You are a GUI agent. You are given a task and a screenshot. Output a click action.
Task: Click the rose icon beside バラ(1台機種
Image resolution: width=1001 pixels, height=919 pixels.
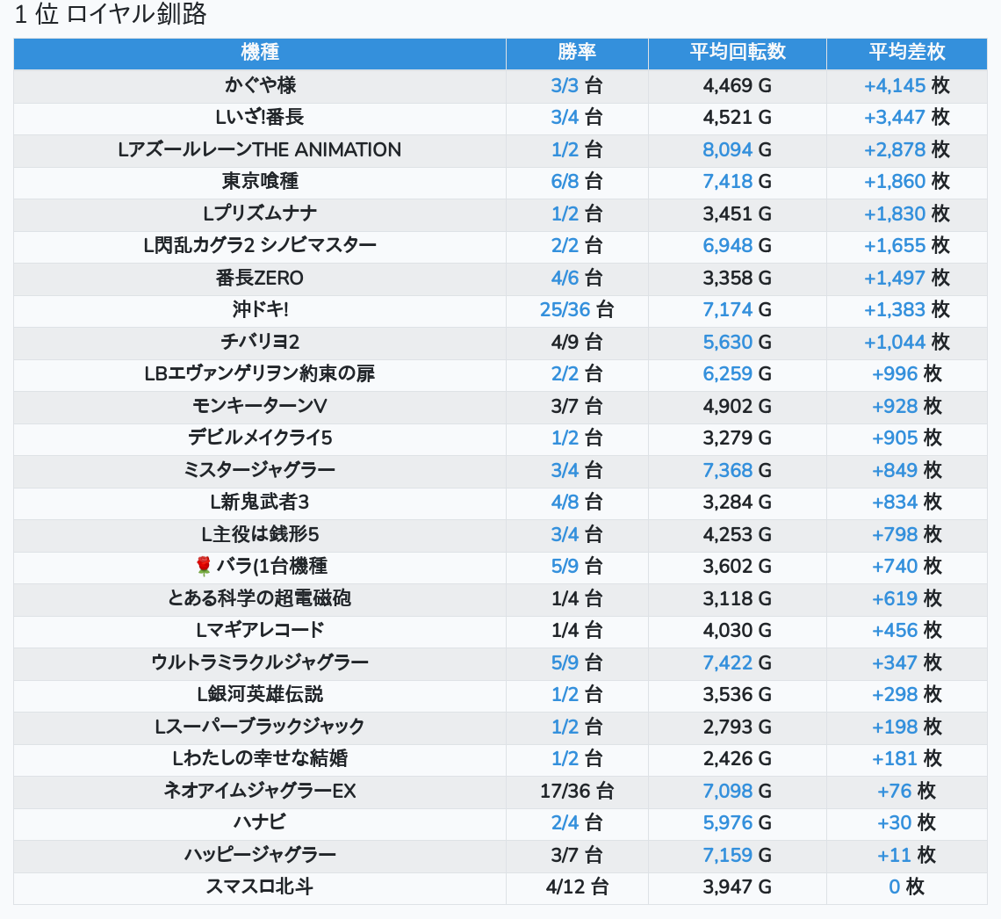(204, 566)
